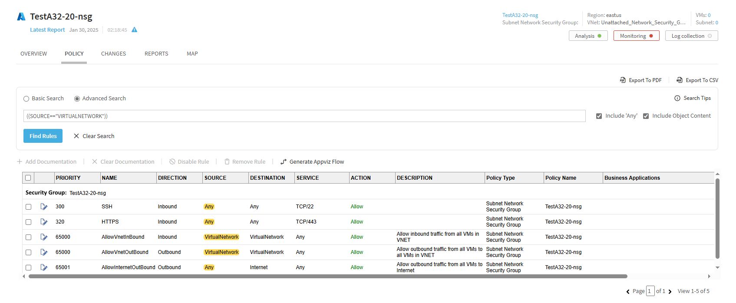This screenshot has height=303, width=736.
Task: Click the advanced search query input field
Action: pos(304,116)
